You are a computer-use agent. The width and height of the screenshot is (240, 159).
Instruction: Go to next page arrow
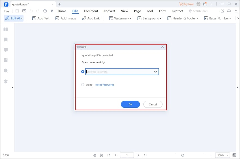(x=138, y=155)
